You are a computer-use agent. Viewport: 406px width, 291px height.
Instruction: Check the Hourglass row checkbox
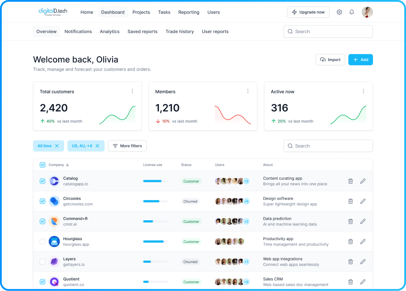pyautogui.click(x=42, y=242)
